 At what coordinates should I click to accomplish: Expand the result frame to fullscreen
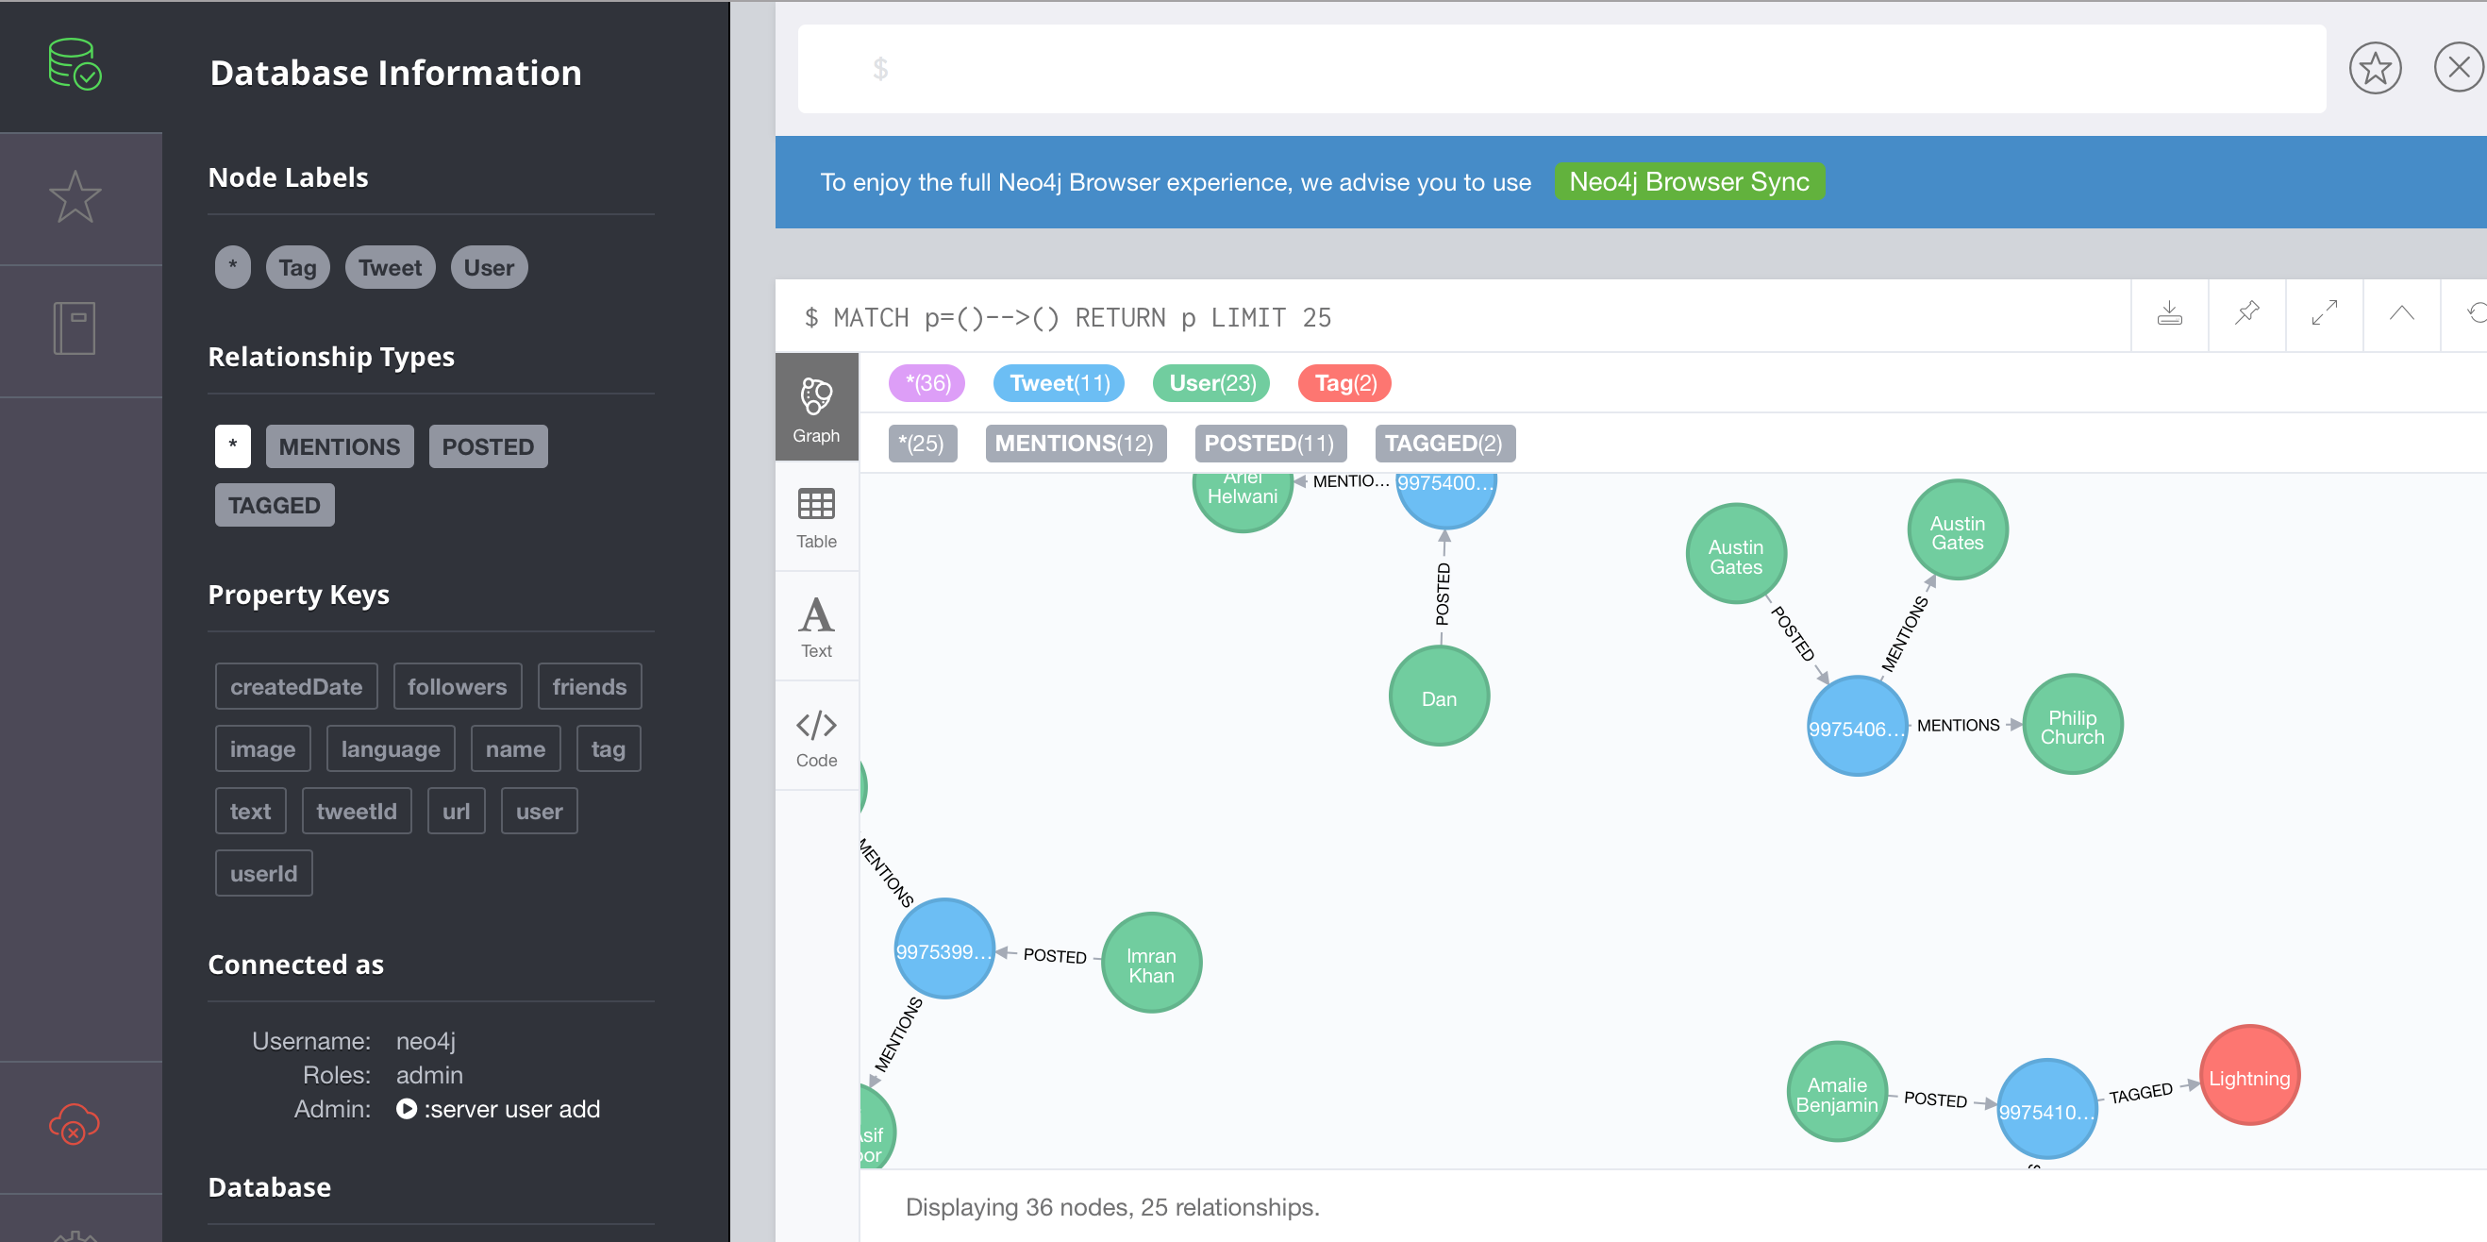(2324, 314)
